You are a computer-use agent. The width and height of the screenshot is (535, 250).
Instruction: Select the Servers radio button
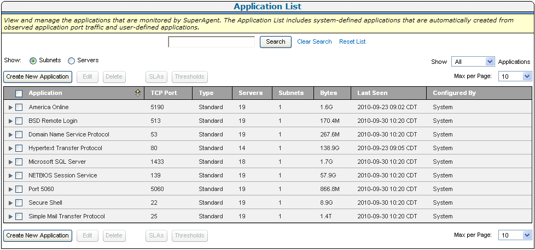(71, 61)
